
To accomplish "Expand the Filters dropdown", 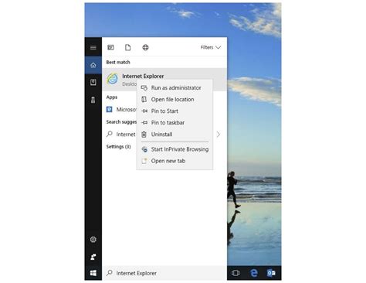I will (211, 47).
